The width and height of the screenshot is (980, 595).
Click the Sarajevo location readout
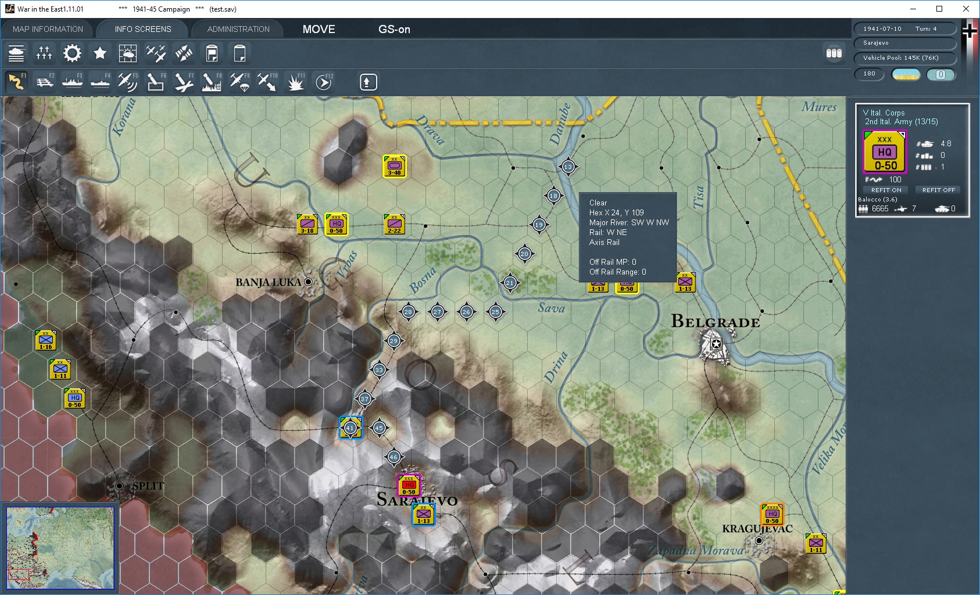click(904, 43)
